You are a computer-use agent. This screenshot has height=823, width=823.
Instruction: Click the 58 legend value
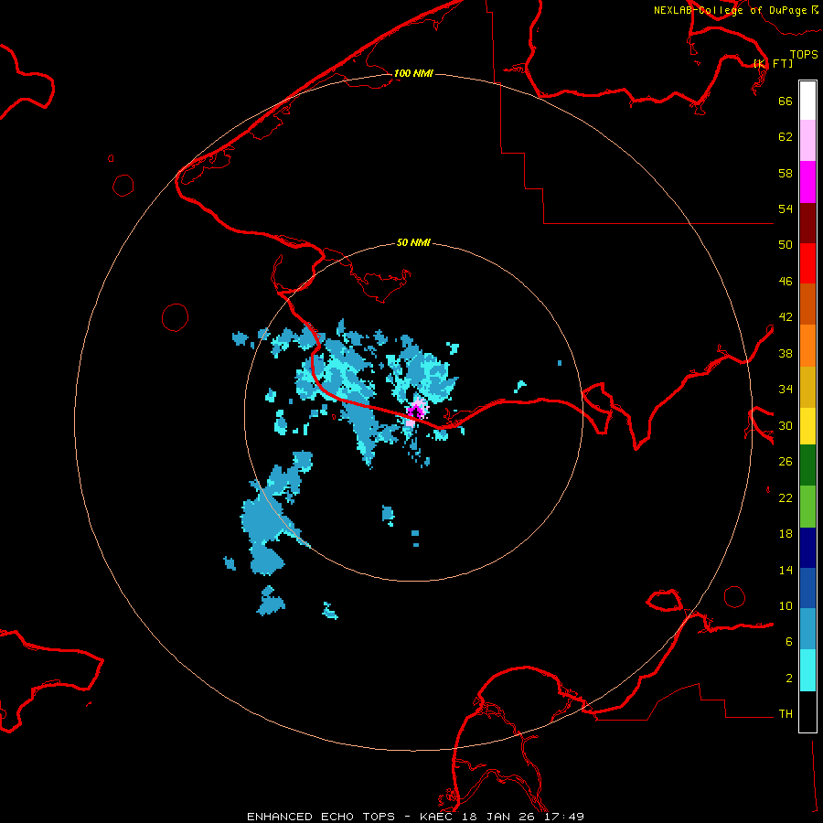(786, 173)
